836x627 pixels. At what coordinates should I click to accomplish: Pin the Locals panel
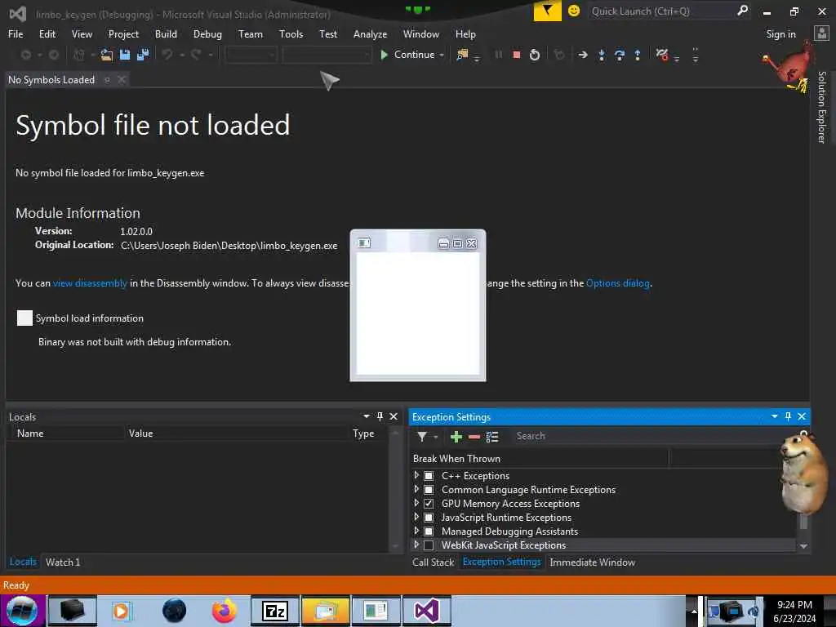tap(380, 416)
